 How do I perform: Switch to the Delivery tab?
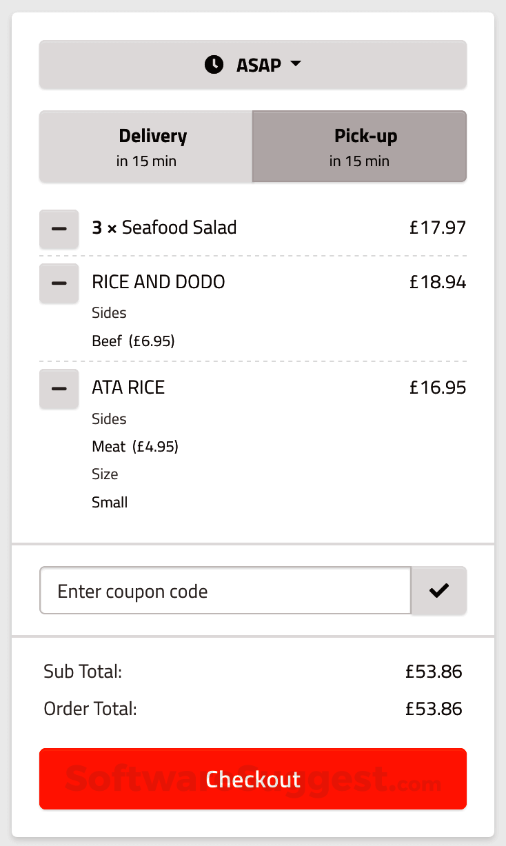146,146
